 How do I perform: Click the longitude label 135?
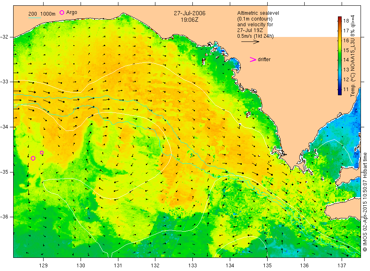click(267, 266)
